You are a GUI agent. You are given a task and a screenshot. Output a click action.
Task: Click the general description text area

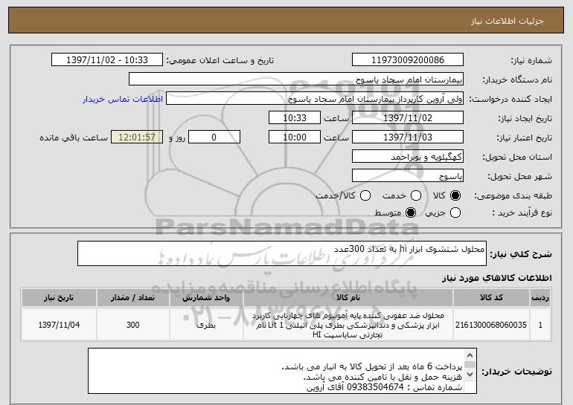tap(282, 253)
